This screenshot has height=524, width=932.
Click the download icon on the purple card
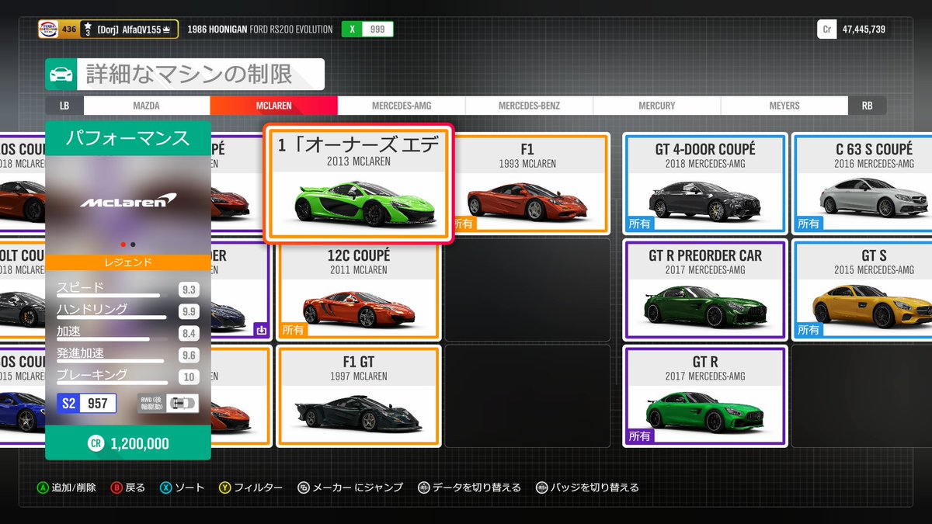[x=261, y=330]
